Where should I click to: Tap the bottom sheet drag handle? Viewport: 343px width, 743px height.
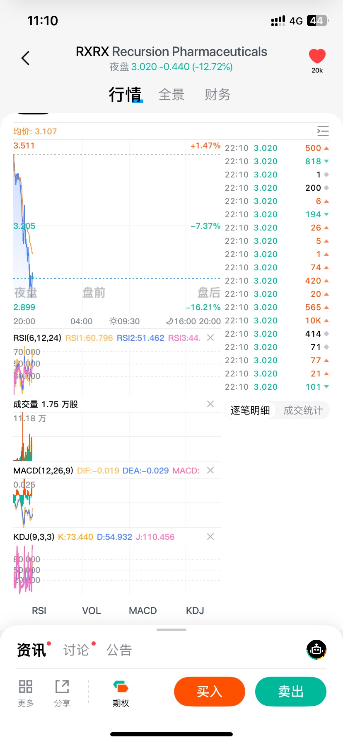click(171, 630)
